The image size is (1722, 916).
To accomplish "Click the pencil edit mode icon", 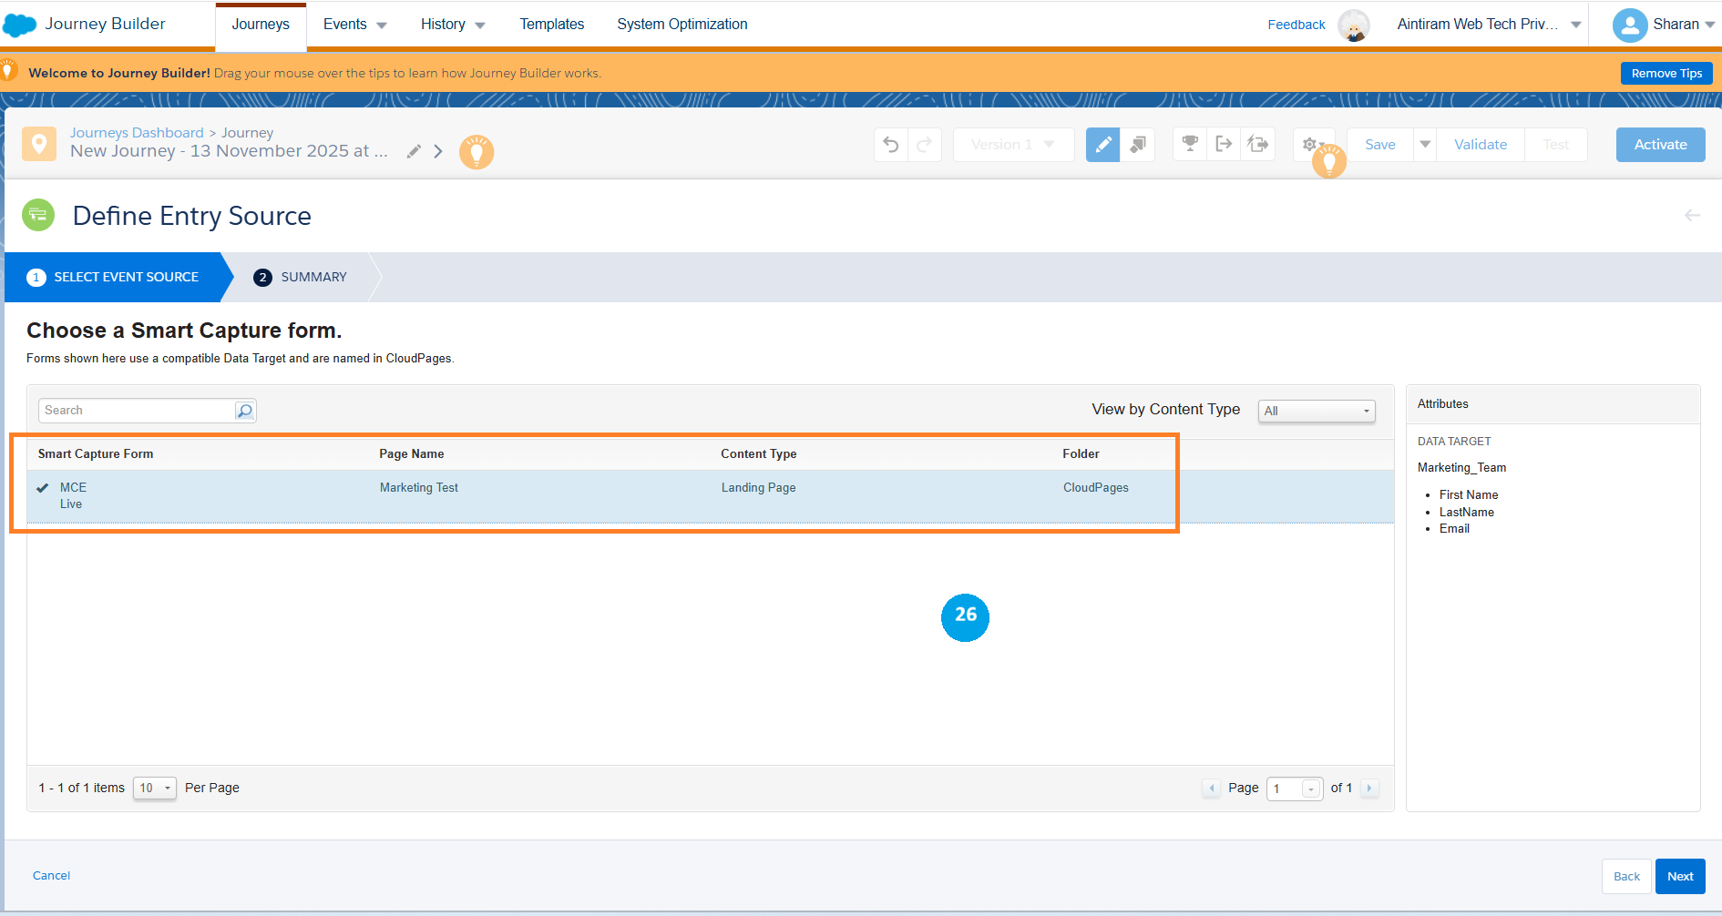I will tap(1102, 145).
